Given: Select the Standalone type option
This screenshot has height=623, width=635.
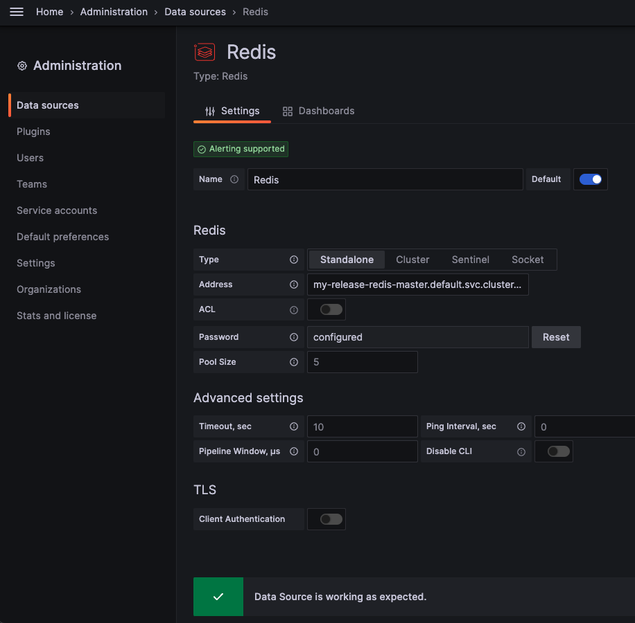Looking at the screenshot, I should pos(347,260).
